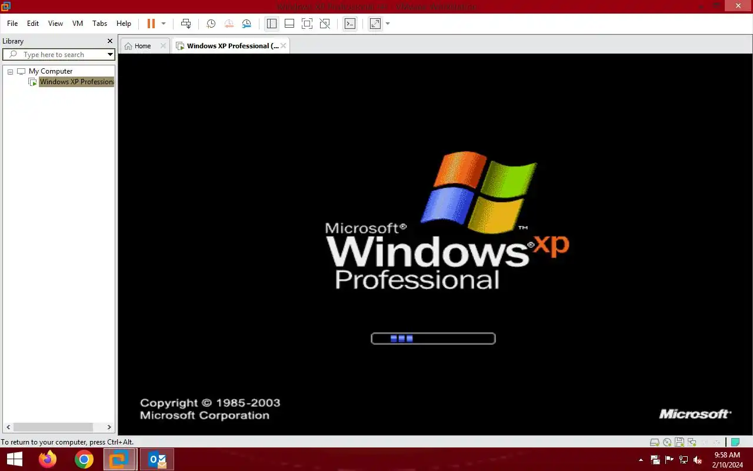Click the network adapter status icon
Screen dimensions: 753x471
pyautogui.click(x=692, y=442)
